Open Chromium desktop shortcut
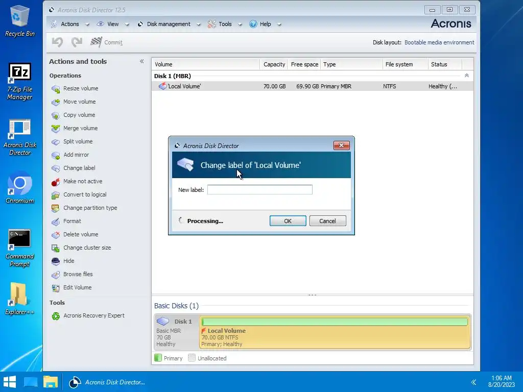Viewport: 523px width, 392px height. point(20,187)
